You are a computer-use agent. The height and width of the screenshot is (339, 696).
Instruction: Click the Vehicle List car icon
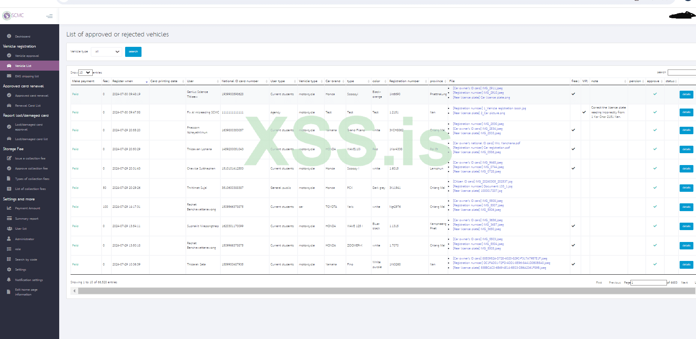9,65
